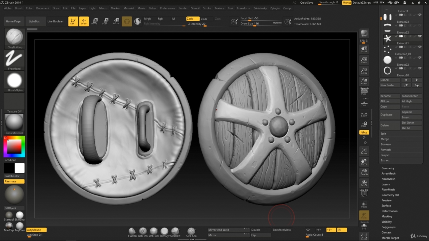Click the BPR render icon

tap(364, 34)
